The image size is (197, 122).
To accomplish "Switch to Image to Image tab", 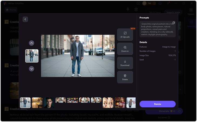I will pyautogui.click(x=173, y=12).
